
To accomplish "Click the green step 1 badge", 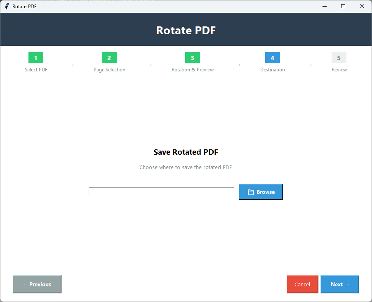I will tap(36, 58).
